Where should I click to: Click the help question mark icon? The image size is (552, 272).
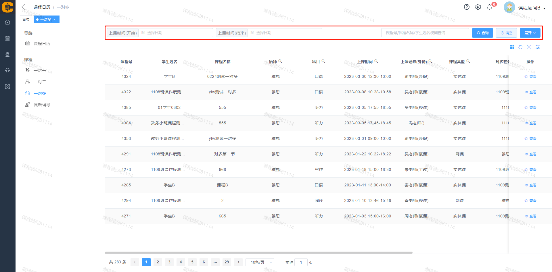pyautogui.click(x=467, y=7)
